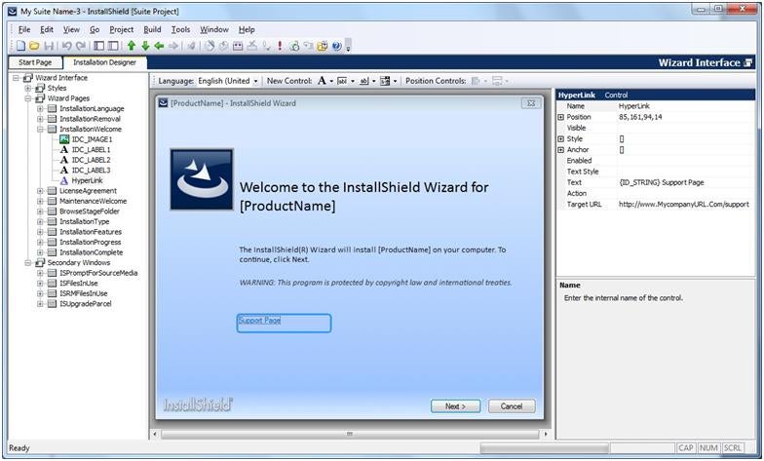Collapse the Wizard Pages tree node
Screen dimensions: 764x461
27,98
